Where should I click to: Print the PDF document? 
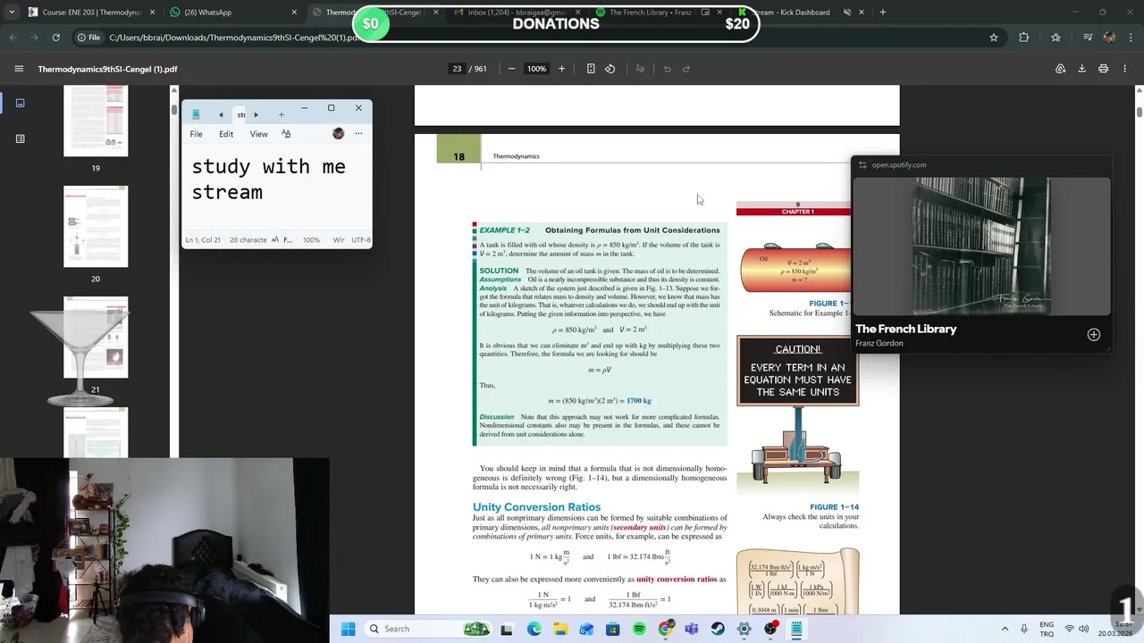pyautogui.click(x=1103, y=69)
